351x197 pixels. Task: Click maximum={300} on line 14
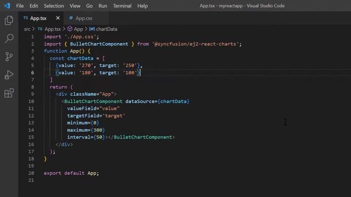click(86, 130)
